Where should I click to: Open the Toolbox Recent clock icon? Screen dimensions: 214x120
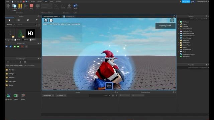click(x=28, y=20)
